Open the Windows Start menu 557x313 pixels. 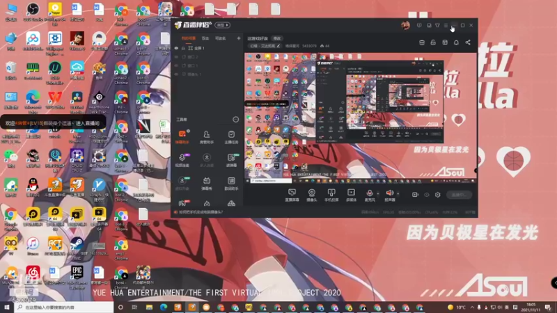click(7, 307)
